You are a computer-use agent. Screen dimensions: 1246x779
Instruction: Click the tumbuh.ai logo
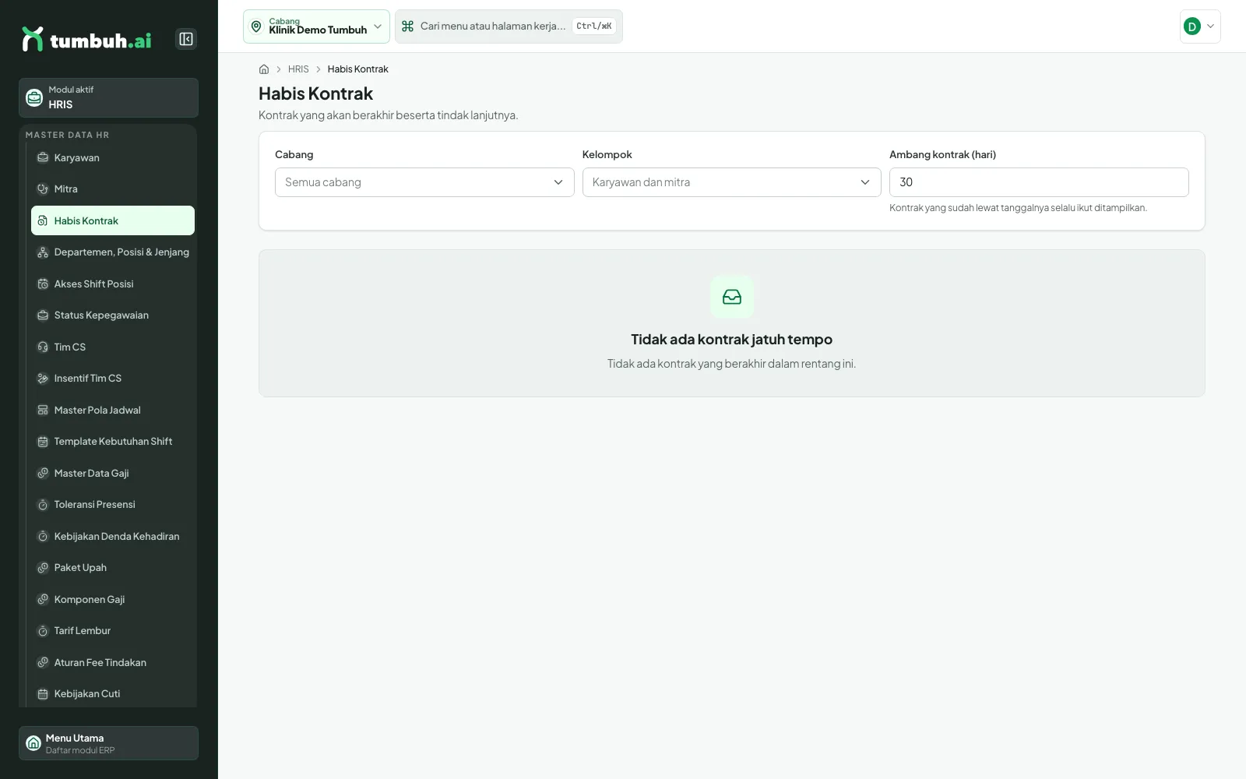coord(86,39)
